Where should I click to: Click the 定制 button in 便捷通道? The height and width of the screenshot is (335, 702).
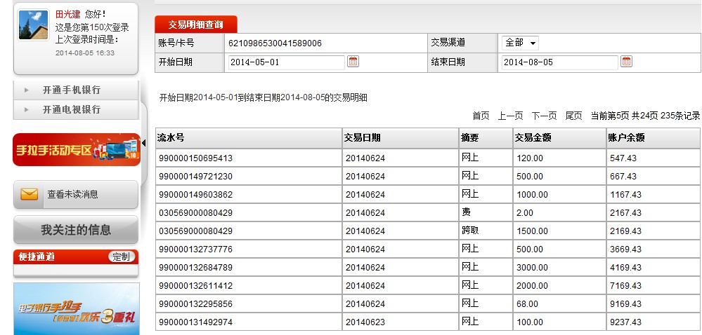tap(122, 257)
